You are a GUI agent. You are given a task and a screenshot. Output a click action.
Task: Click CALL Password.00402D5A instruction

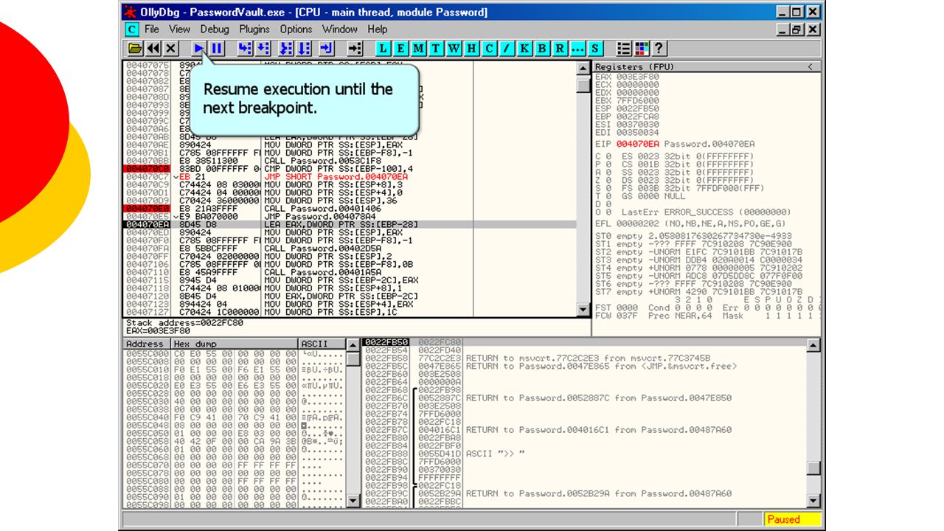tap(322, 249)
